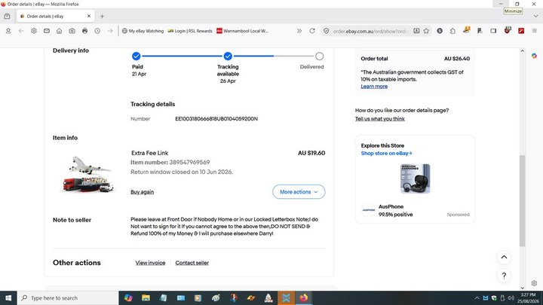Click the forward arrow in the toolbar
The height and width of the screenshot is (305, 543).
coord(110,31)
